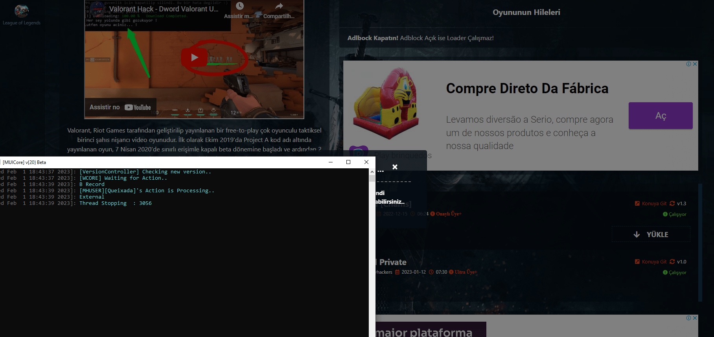
Task: Click the 'Checking new version..' console line
Action: [145, 172]
